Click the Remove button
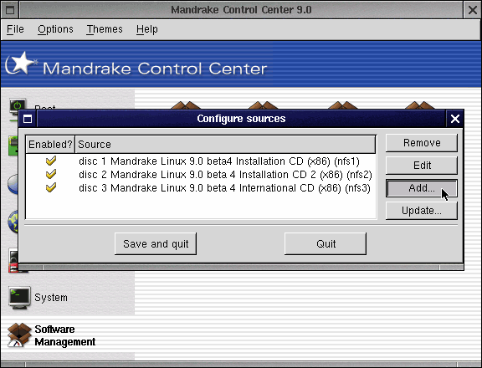This screenshot has height=368, width=482. coord(422,143)
